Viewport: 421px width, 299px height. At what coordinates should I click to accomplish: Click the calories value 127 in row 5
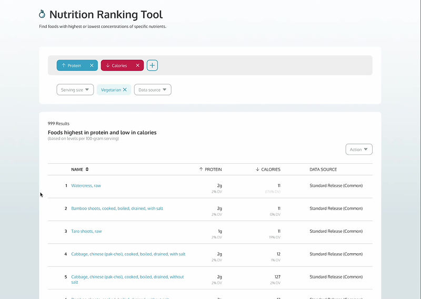[x=277, y=277]
